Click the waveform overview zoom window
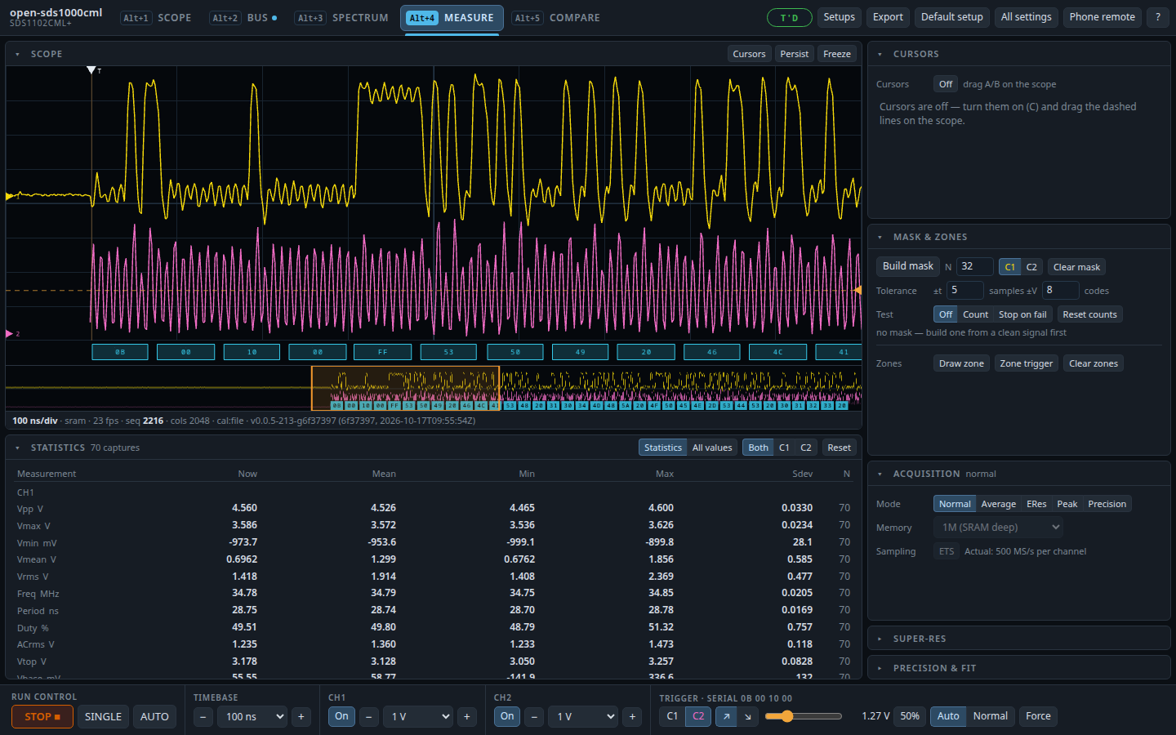Screen dimensions: 1176x735 pyautogui.click(x=405, y=388)
